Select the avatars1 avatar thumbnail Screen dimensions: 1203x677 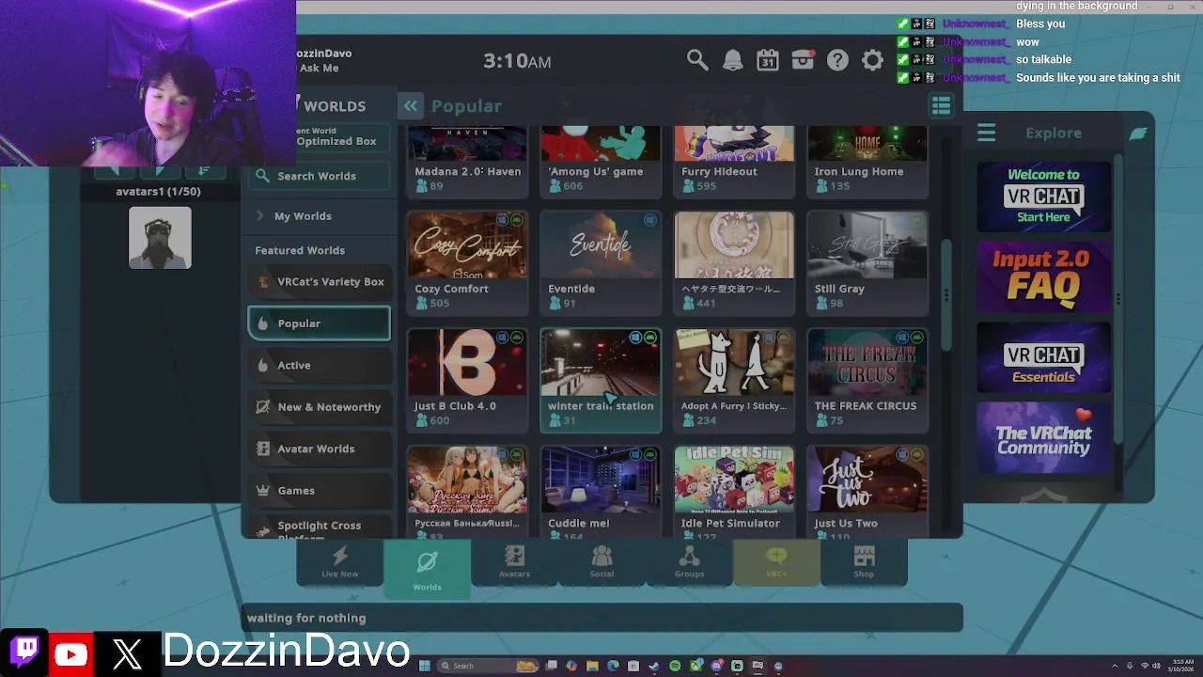(x=160, y=238)
